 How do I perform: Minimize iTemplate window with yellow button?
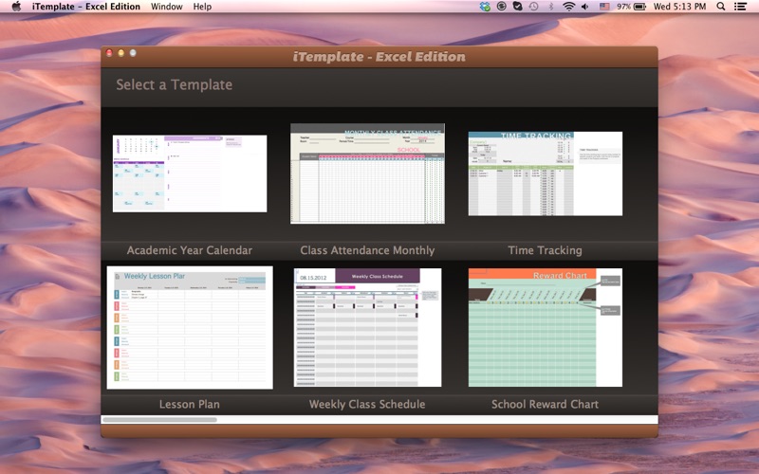[x=121, y=53]
